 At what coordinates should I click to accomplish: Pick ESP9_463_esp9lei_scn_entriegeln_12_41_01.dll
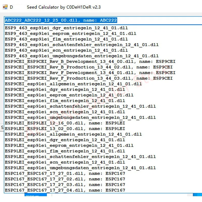pyautogui.click(x=66, y=50)
